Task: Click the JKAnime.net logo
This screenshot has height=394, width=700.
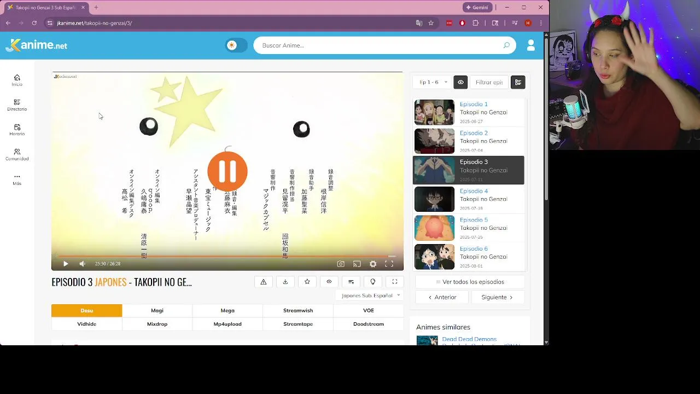Action: point(37,45)
